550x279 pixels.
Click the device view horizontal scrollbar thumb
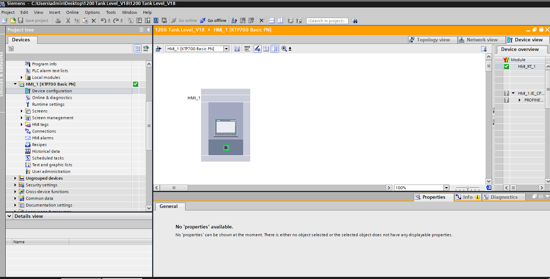(x=174, y=188)
